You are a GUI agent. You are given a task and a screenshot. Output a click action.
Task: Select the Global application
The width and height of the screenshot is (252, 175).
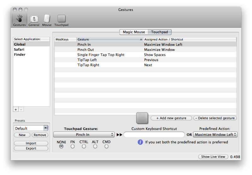pyautogui.click(x=32, y=44)
